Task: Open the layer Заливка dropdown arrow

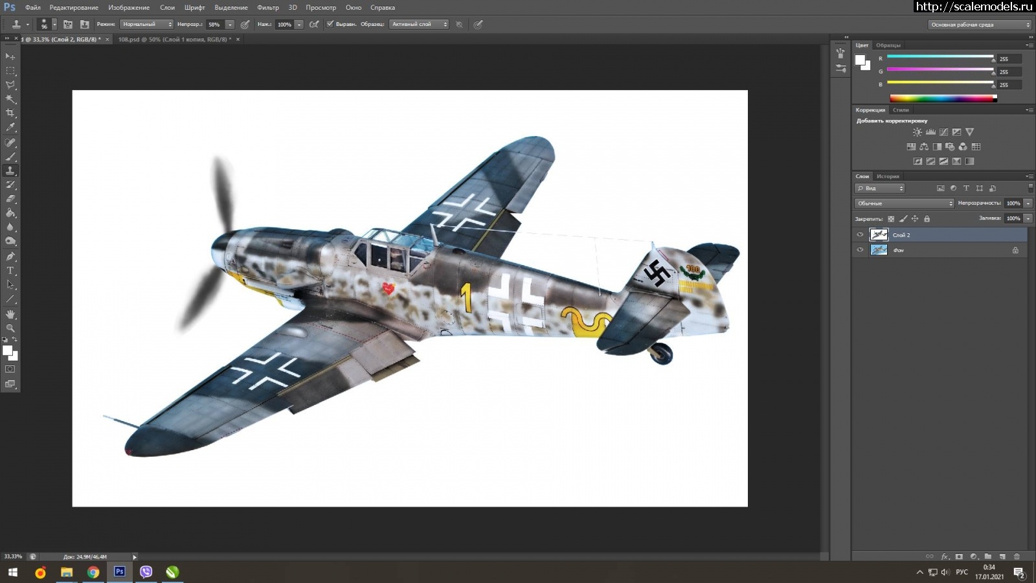Action: tap(1028, 218)
